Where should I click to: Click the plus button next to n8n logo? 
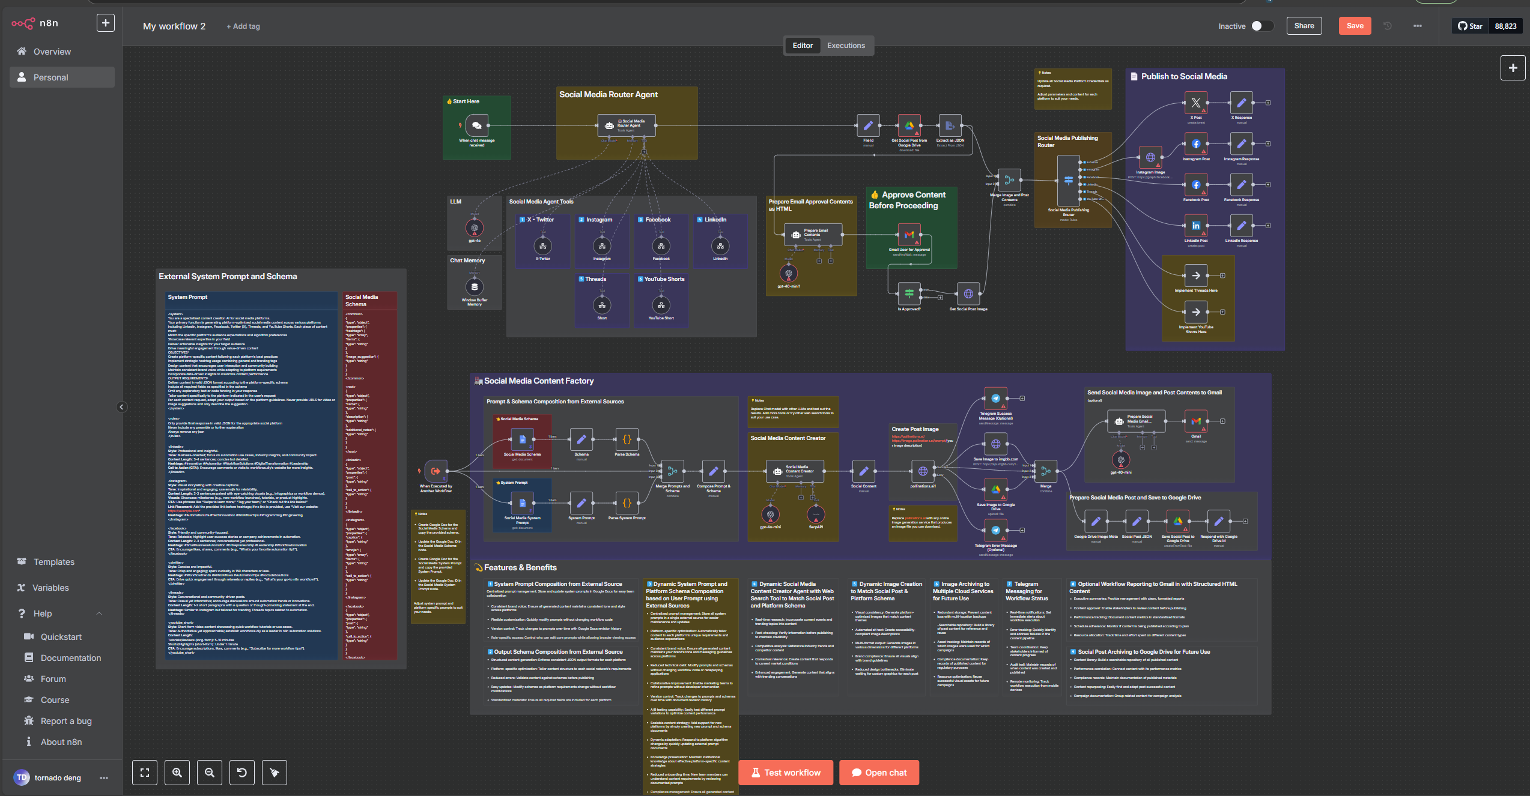point(106,23)
